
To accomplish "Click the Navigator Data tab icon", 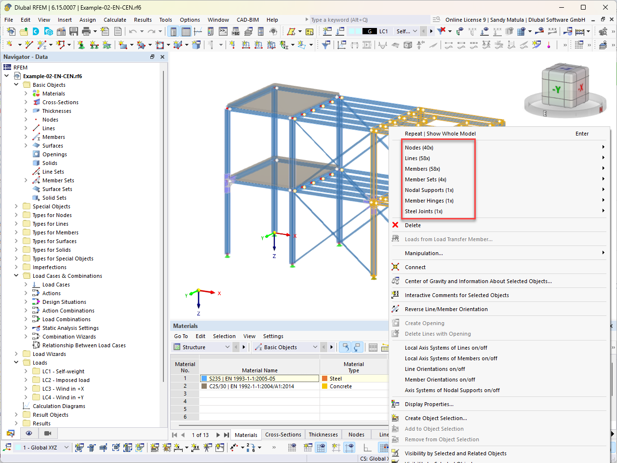I will [10, 433].
